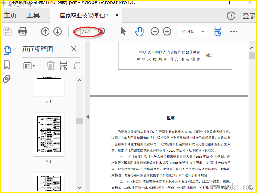Click the 说明 heading in document
Image resolution: width=257 pixels, height=193 pixels.
click(x=171, y=118)
